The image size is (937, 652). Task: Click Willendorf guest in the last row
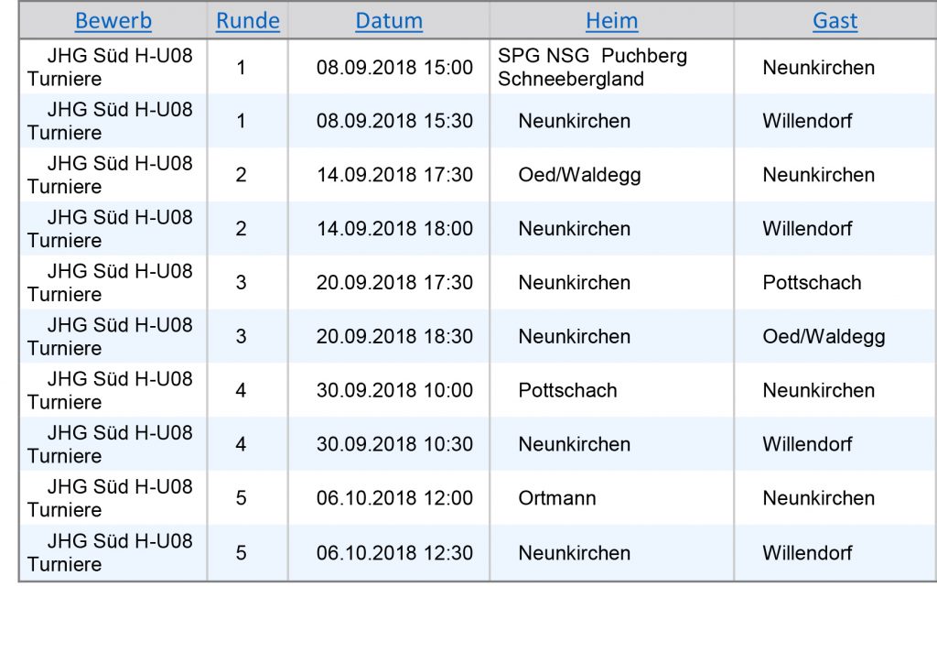click(x=807, y=553)
